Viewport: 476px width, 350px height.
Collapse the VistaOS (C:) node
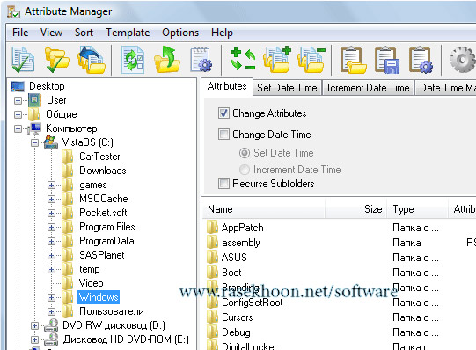point(35,142)
